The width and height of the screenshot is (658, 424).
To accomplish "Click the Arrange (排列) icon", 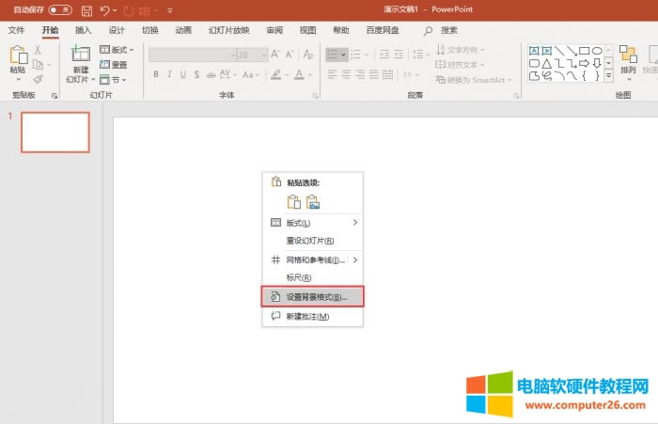I will point(628,56).
